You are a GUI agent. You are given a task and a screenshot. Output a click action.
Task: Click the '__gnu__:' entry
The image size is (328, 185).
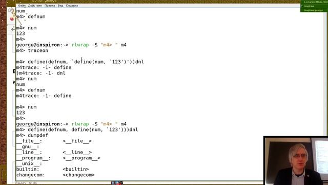[x=28, y=146]
